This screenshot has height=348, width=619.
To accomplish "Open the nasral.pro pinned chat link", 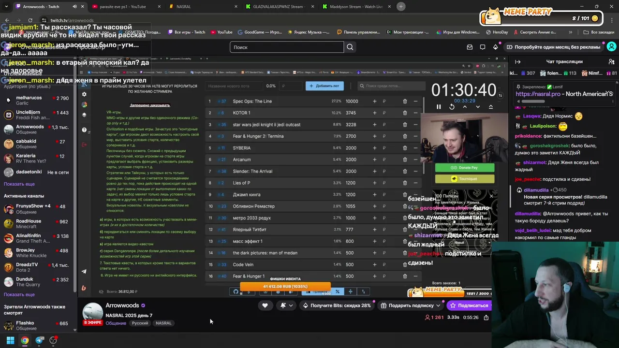I will pyautogui.click(x=538, y=94).
